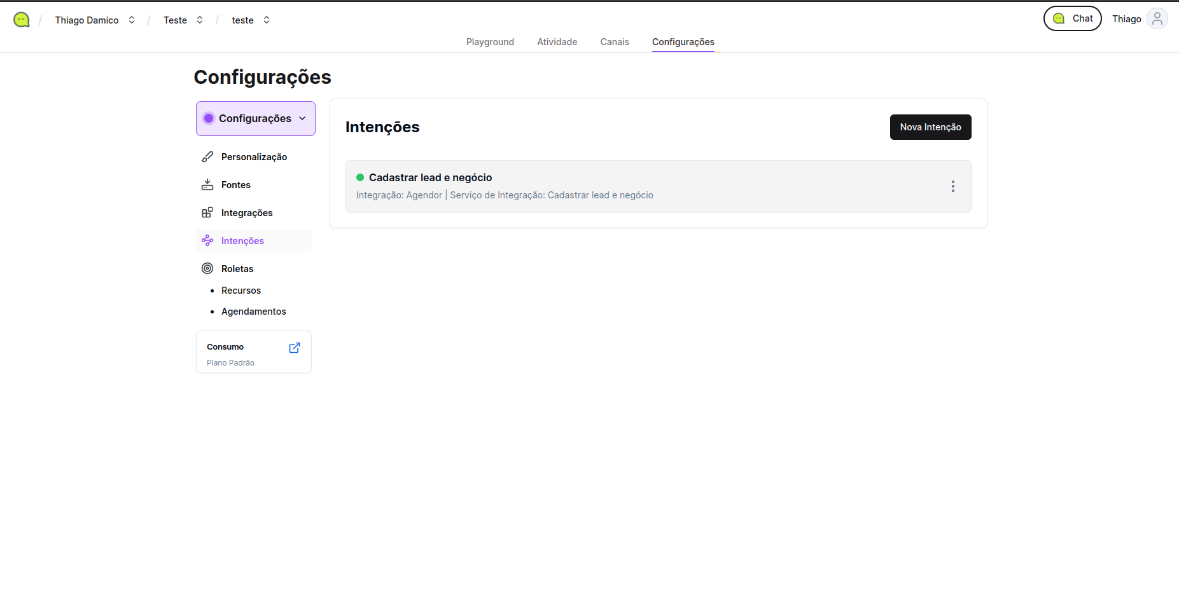The height and width of the screenshot is (616, 1179).
Task: Open the three-dot menu for Cadastrar lead
Action: pos(952,186)
